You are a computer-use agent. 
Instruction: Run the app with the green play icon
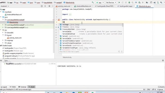click(119, 3)
